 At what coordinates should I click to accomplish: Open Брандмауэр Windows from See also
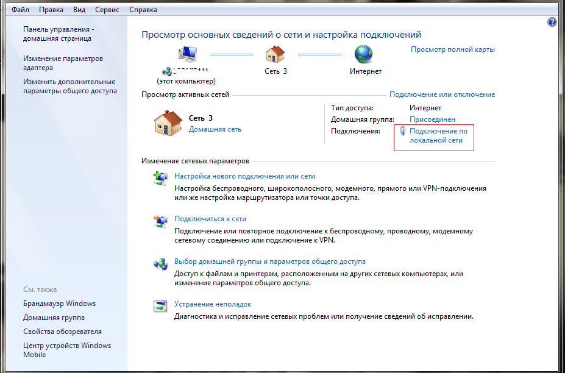pyautogui.click(x=59, y=304)
